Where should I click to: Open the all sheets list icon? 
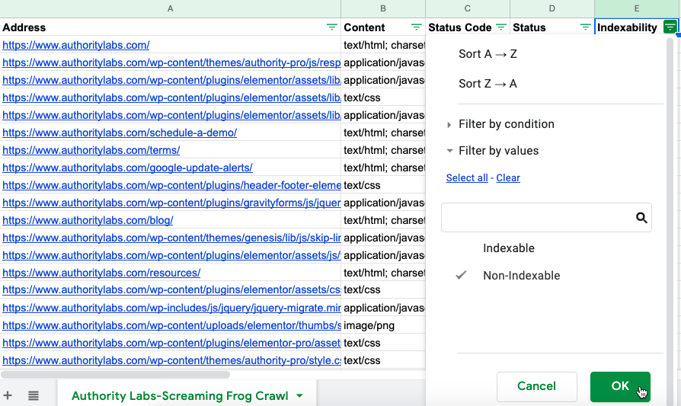(34, 395)
